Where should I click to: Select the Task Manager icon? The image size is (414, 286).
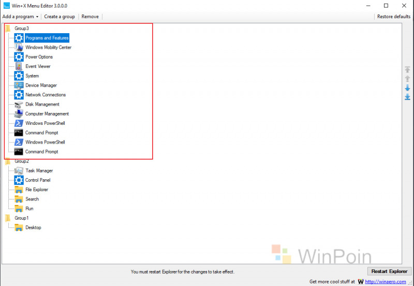click(19, 170)
